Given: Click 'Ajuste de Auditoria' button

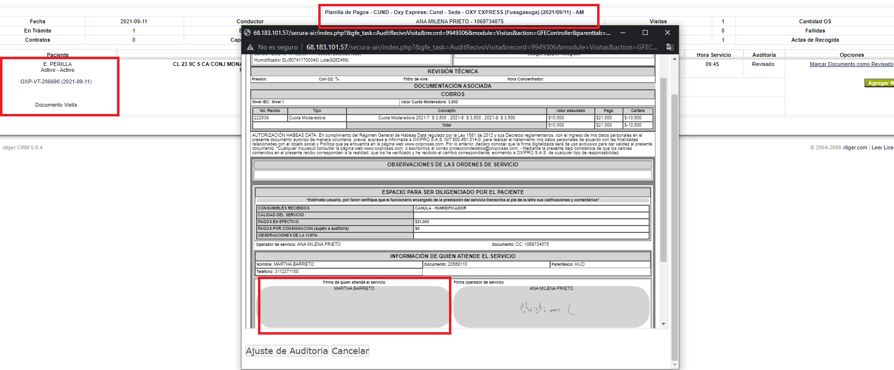Looking at the screenshot, I should 287,351.
